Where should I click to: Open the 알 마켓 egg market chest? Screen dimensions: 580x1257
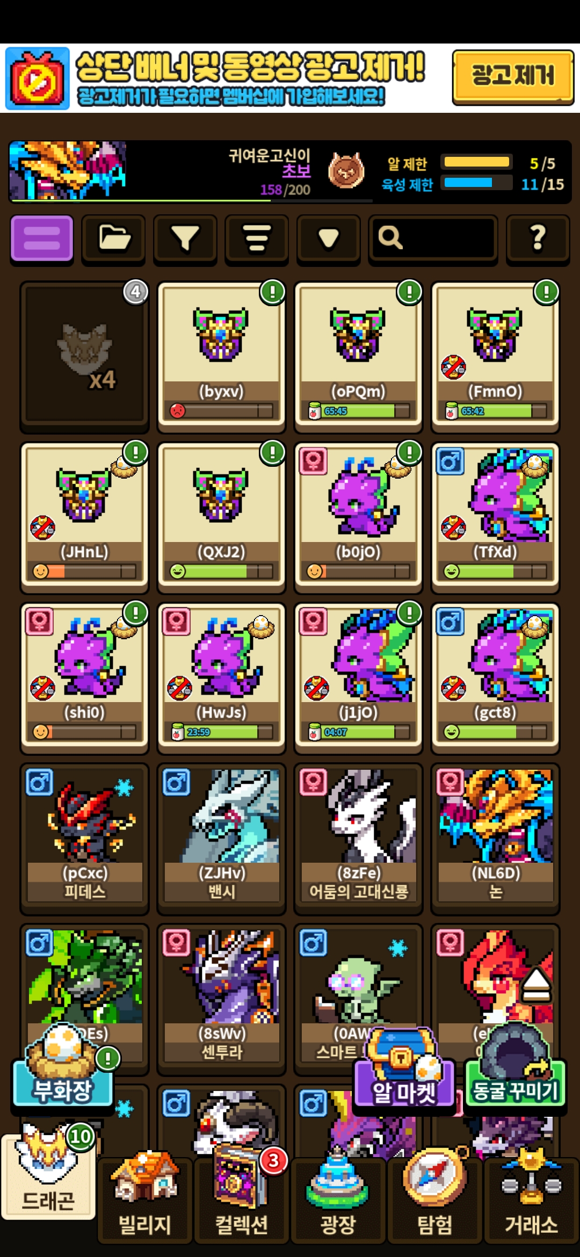(x=404, y=1069)
